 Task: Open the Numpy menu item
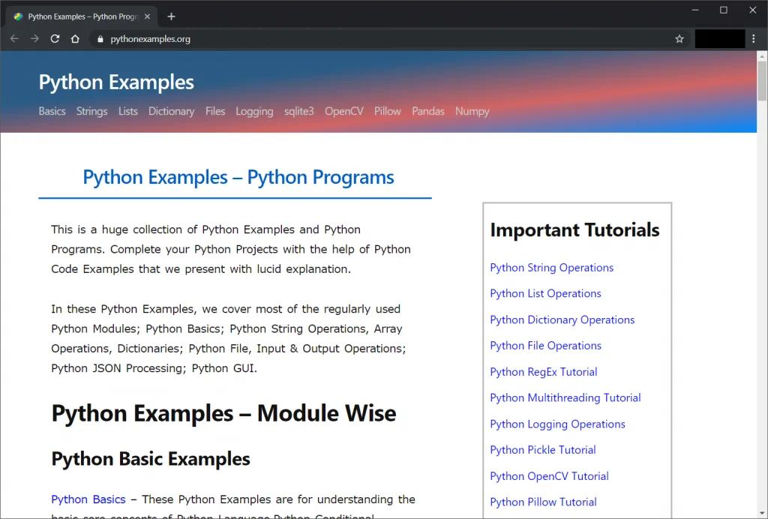(472, 112)
